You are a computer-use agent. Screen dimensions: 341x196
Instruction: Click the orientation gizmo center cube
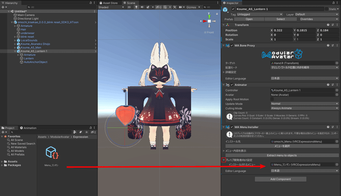point(209,21)
